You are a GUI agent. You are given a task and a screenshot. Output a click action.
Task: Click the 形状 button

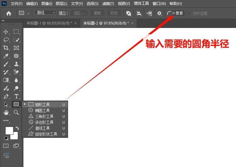(114, 13)
